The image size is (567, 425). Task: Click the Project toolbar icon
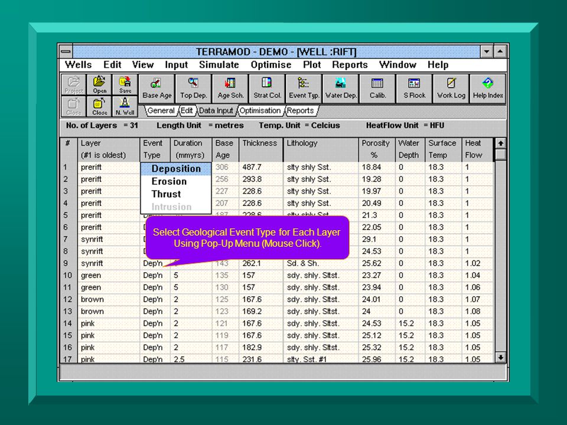click(74, 84)
